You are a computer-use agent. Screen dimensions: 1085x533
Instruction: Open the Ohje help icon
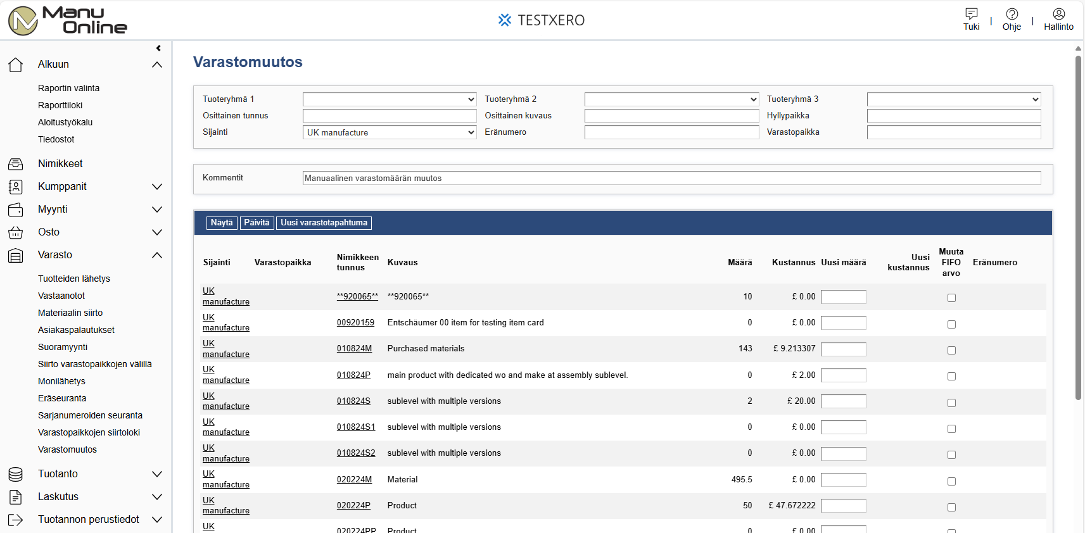[x=1012, y=13]
